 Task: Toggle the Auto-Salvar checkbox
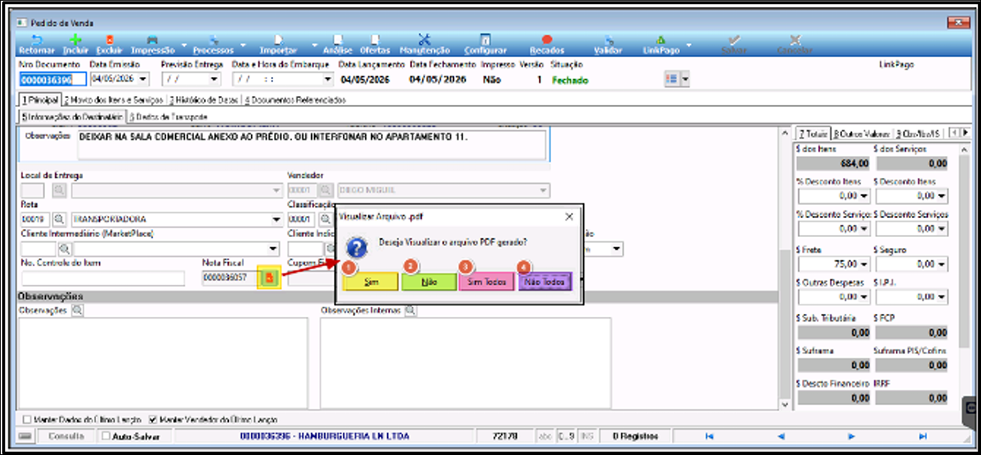[106, 436]
